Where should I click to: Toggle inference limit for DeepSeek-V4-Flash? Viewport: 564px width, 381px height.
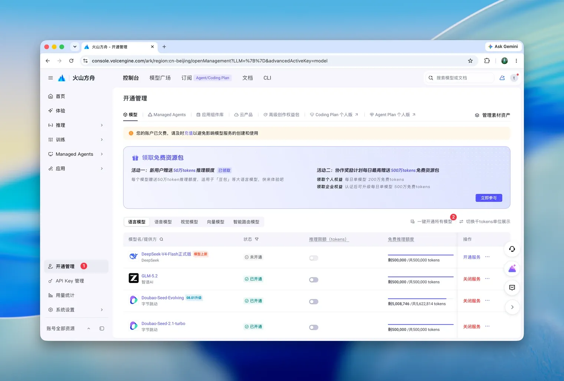[314, 258]
